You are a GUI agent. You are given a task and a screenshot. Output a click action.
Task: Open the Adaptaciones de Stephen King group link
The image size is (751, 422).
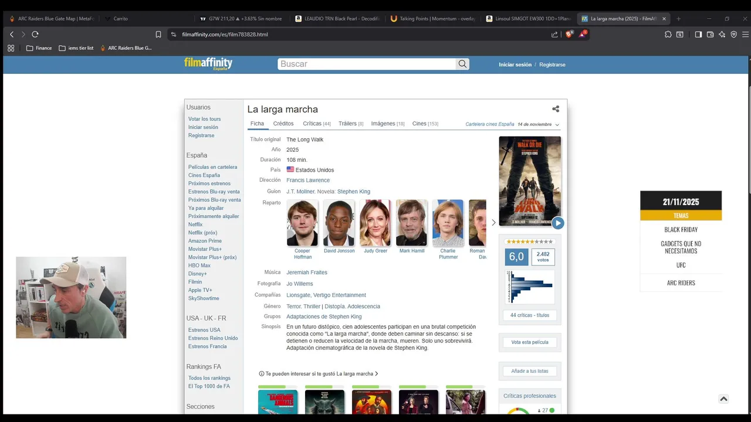(x=324, y=317)
